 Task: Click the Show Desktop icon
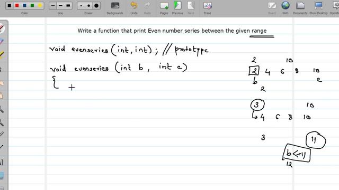point(318,8)
